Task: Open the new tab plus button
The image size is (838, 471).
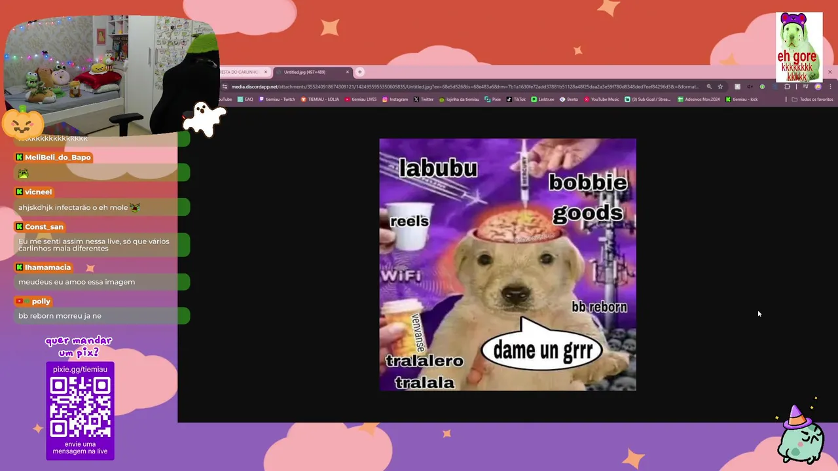Action: (360, 72)
